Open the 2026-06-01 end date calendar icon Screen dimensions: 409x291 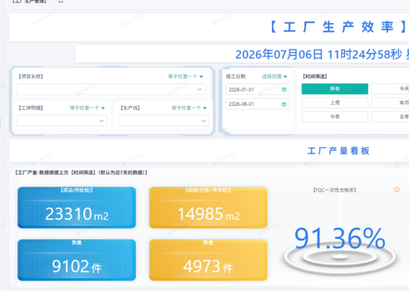tap(284, 104)
